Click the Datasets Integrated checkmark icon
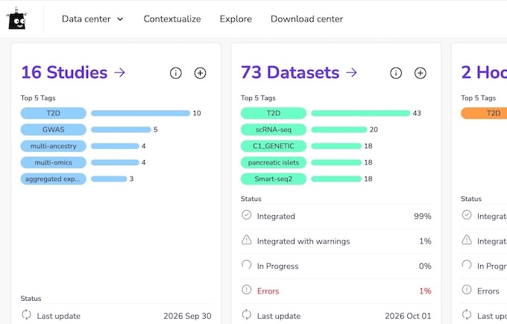Image resolution: width=507 pixels, height=324 pixels. tap(246, 215)
